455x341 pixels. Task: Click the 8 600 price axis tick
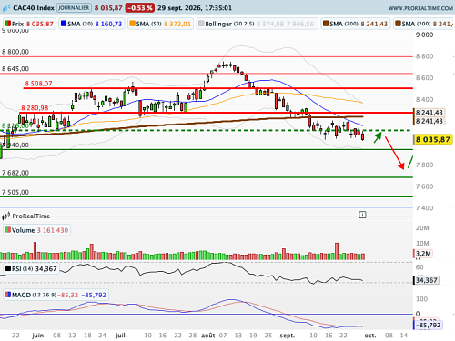click(x=424, y=78)
